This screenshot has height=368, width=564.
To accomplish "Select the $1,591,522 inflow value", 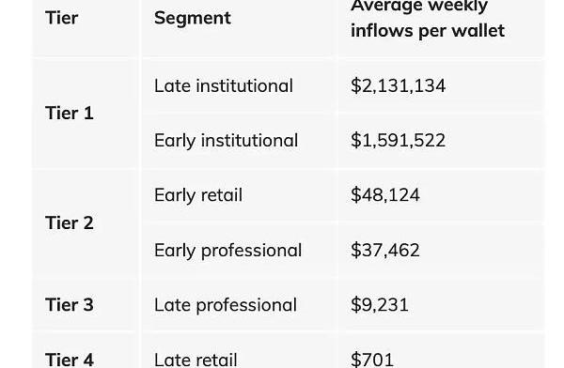I will [399, 141].
